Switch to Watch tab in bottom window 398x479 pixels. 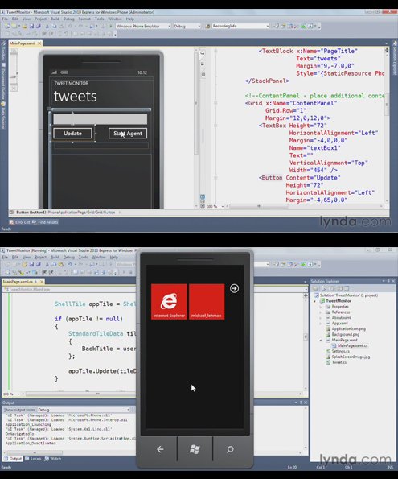click(53, 459)
